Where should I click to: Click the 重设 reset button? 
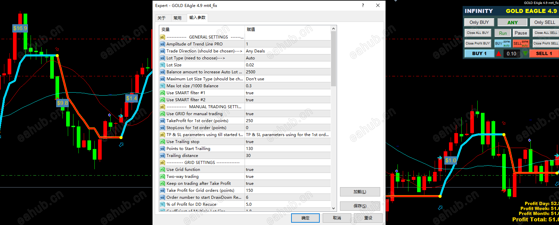point(368,218)
